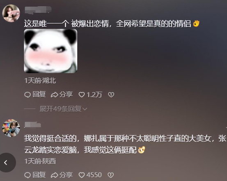Open blurred username of second commenter
The height and width of the screenshot is (181, 227).
tap(33, 125)
